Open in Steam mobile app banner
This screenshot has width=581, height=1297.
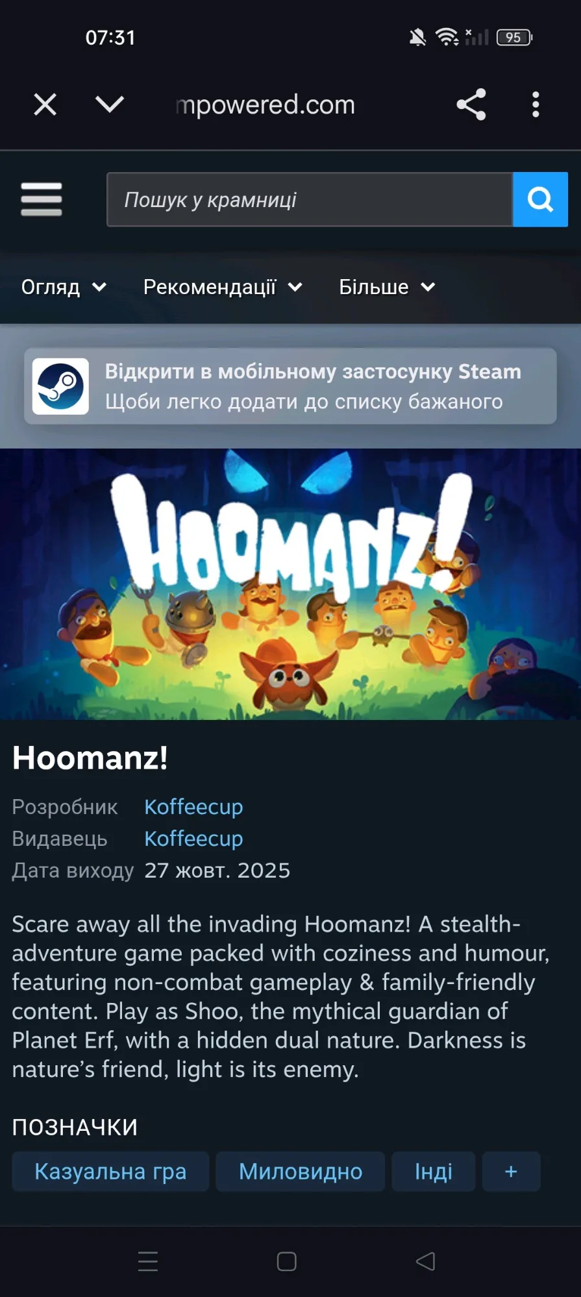[x=290, y=386]
